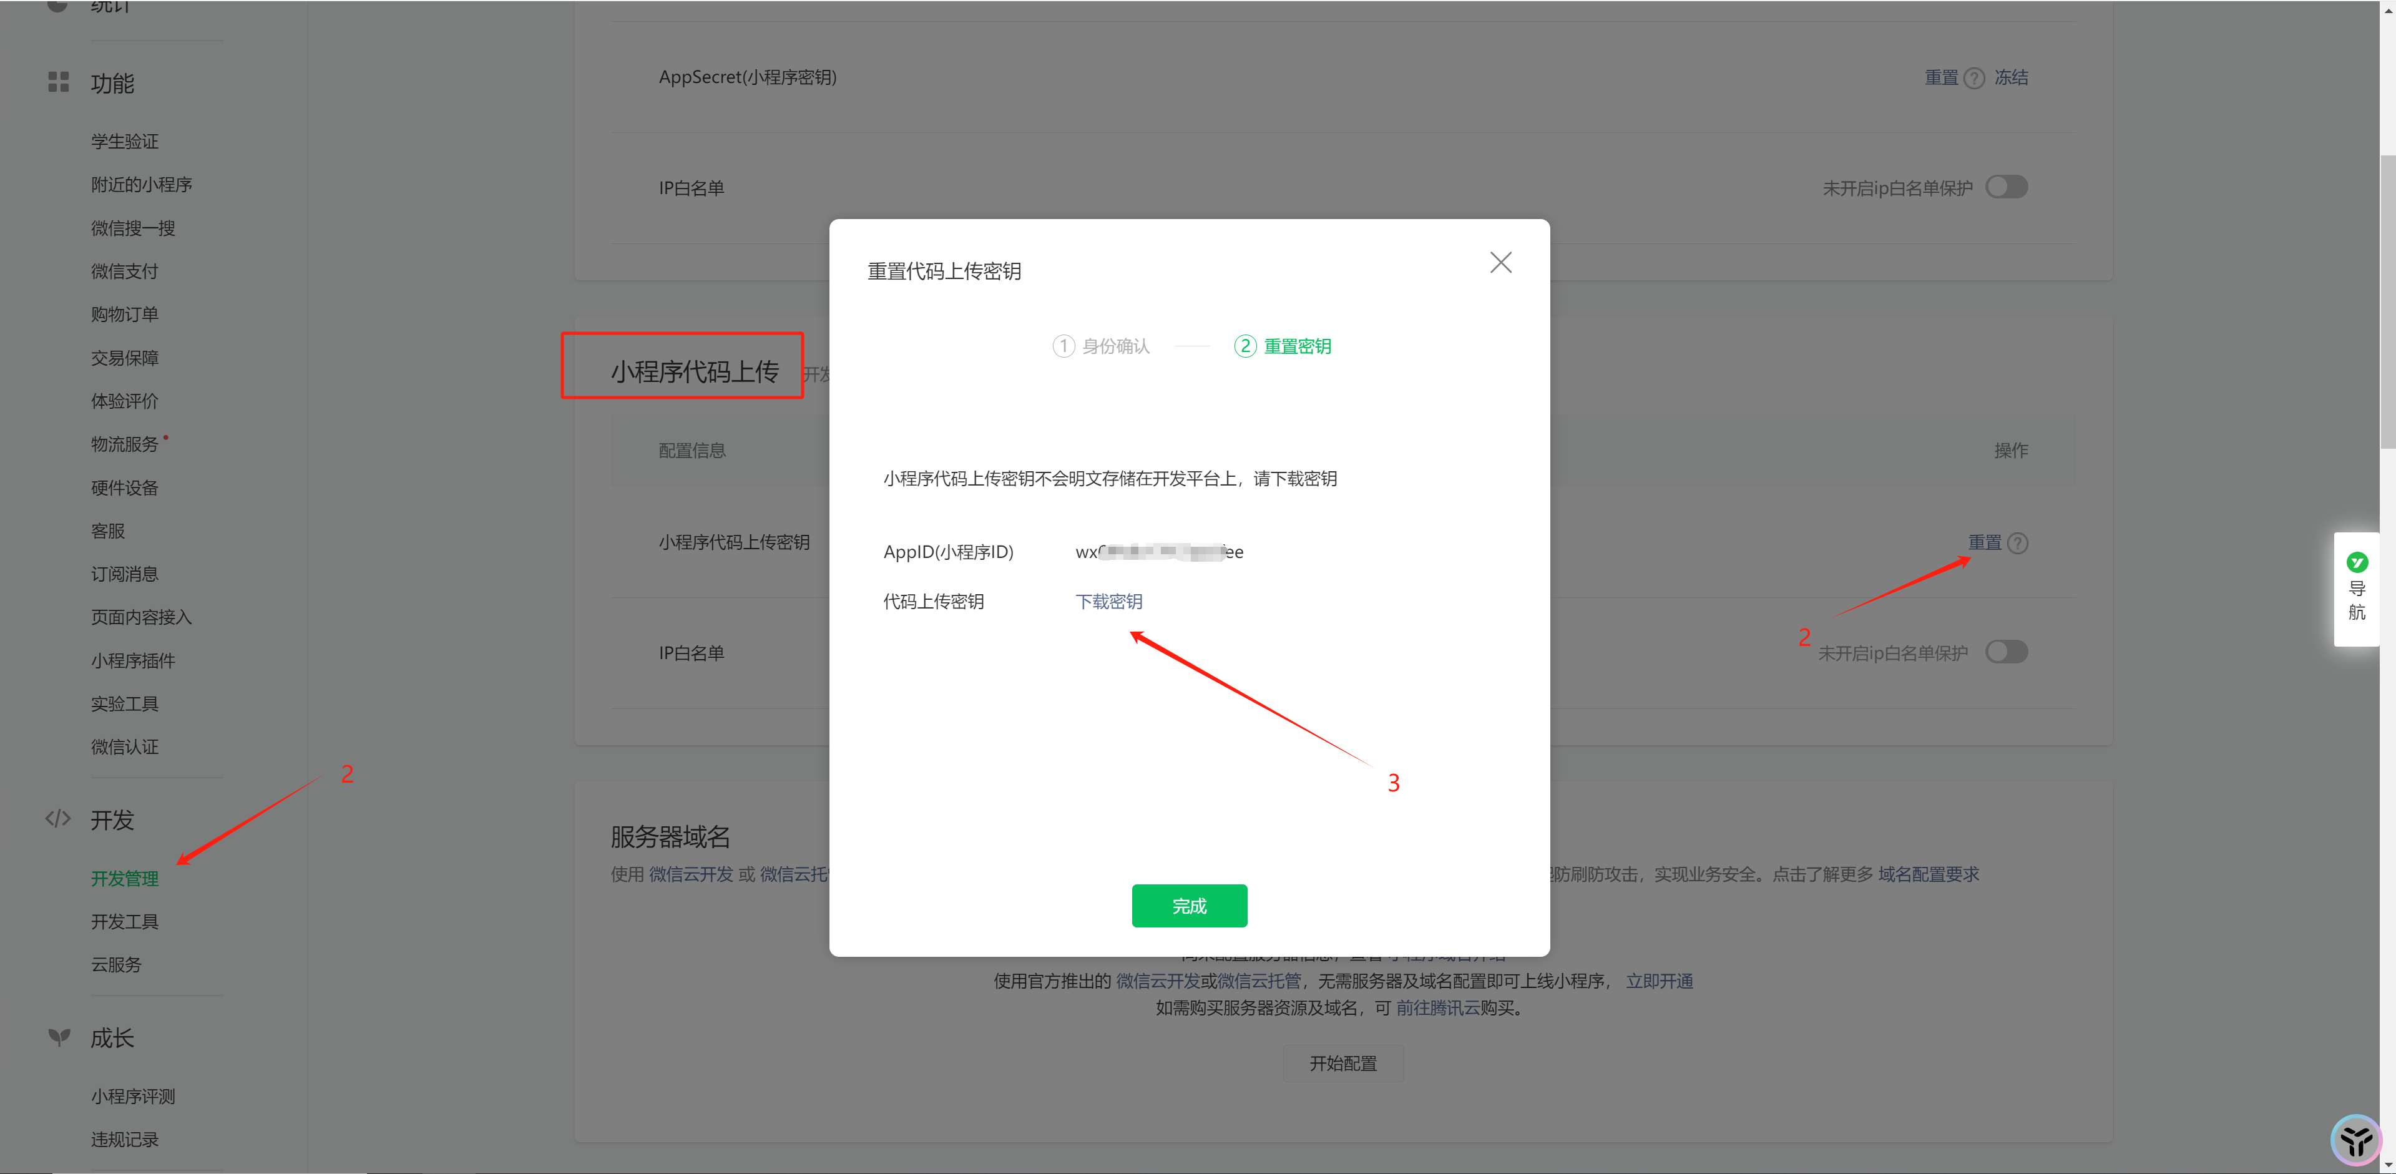Click 重置 link for 小程序代码上传密钥

[x=1984, y=542]
